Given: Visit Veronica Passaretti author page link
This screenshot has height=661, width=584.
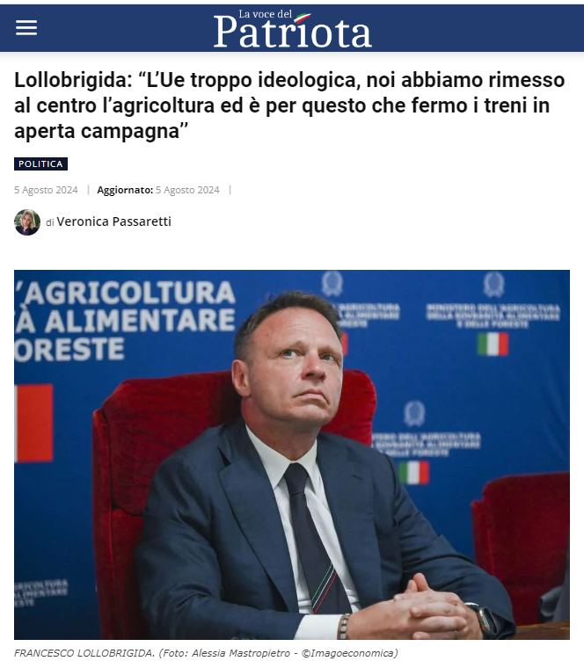Looking at the screenshot, I should (x=113, y=222).
